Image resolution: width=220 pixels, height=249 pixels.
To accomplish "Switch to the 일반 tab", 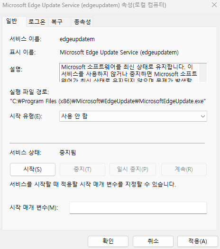I will (14, 21).
